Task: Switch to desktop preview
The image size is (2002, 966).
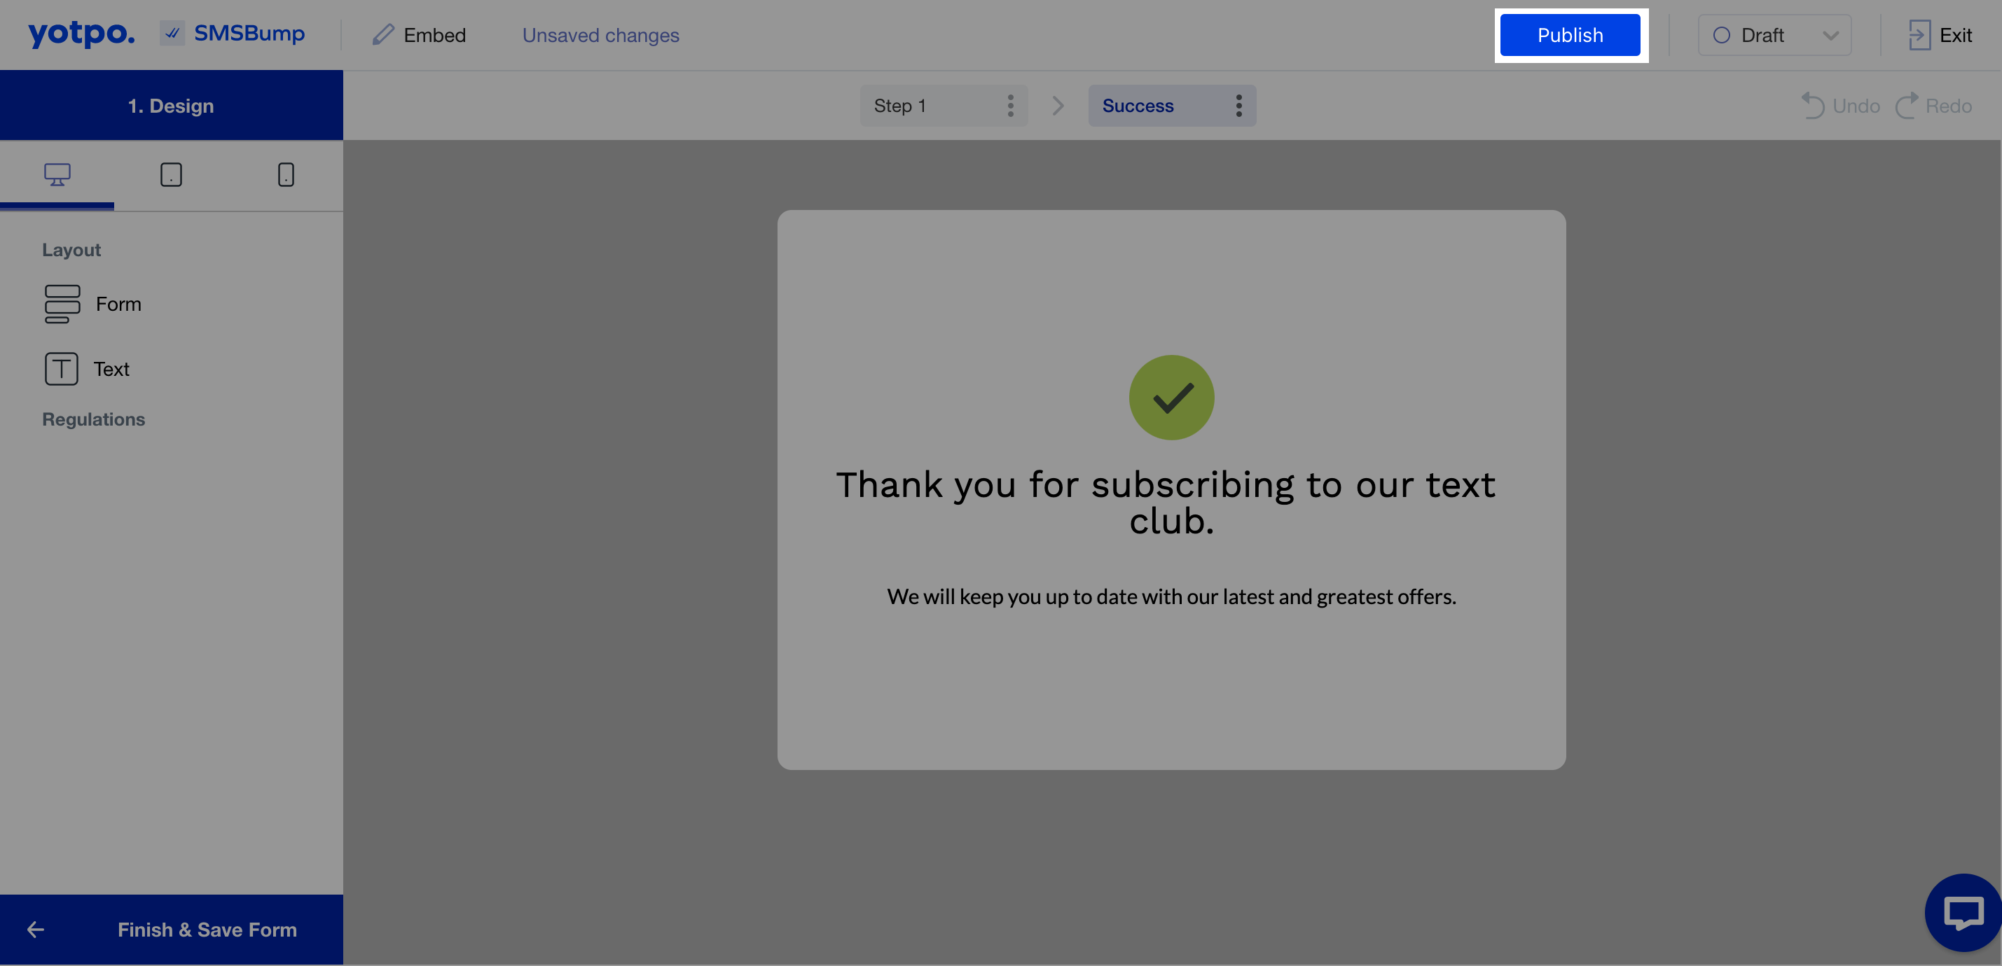Action: tap(57, 175)
